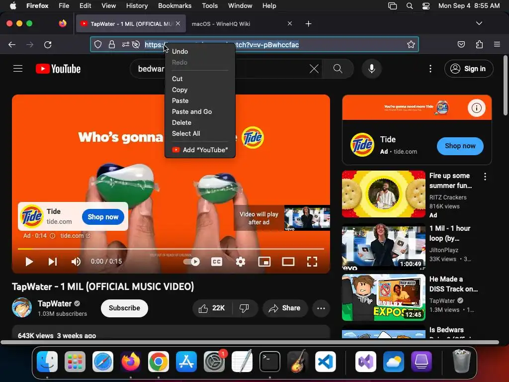Click the autoplay blocked icon in the address bar
This screenshot has height=382, width=509.
point(136,44)
